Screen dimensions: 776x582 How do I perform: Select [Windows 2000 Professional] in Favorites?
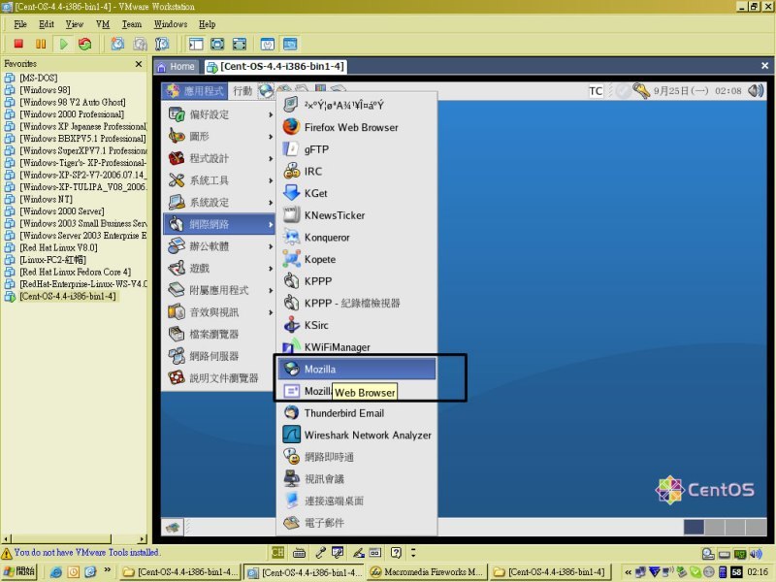pyautogui.click(x=72, y=113)
